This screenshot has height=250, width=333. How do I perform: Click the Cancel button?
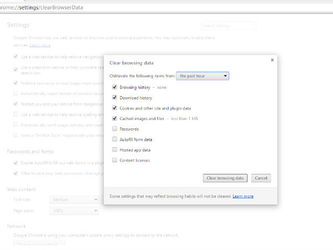click(x=261, y=178)
